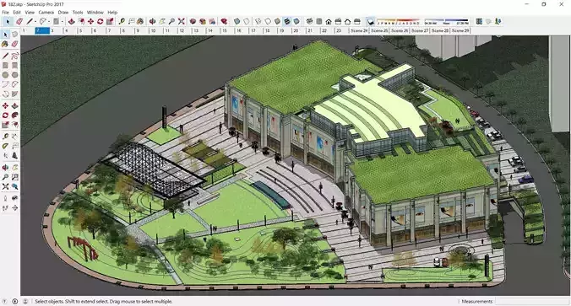This screenshot has height=306, width=571.
Task: Click the shadow time of day slider
Action: [447, 22]
